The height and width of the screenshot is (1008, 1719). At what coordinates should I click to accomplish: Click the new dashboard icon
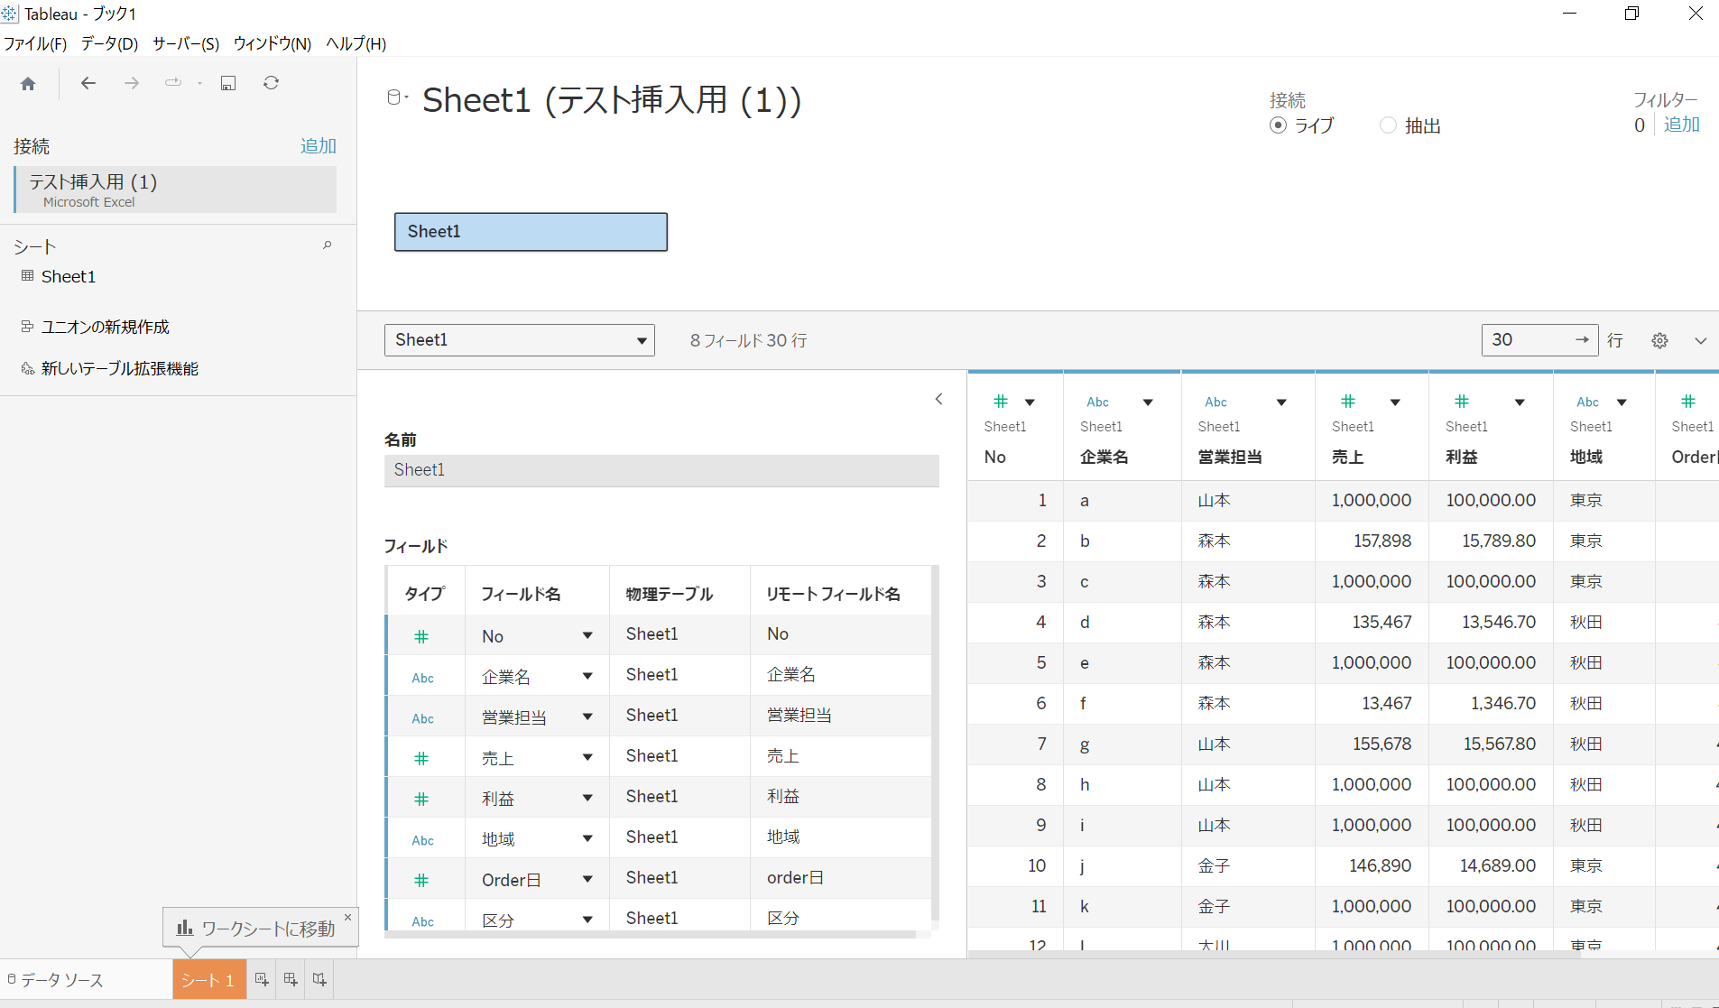coord(291,980)
